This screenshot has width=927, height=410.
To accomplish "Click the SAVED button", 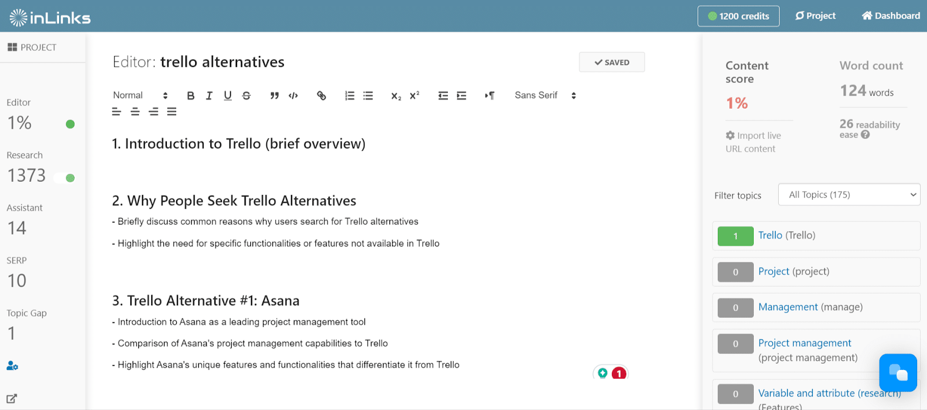I will [x=612, y=63].
